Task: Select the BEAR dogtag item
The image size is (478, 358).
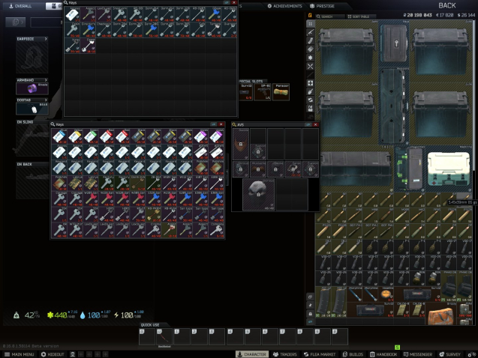Action: (32, 109)
